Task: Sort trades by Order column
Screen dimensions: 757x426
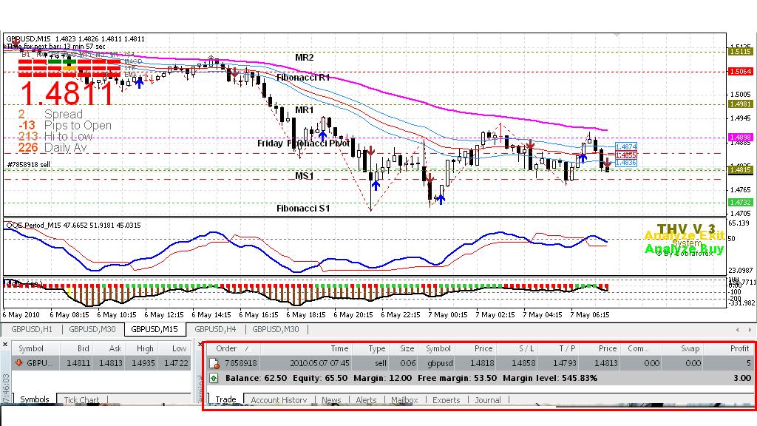Action: 234,348
